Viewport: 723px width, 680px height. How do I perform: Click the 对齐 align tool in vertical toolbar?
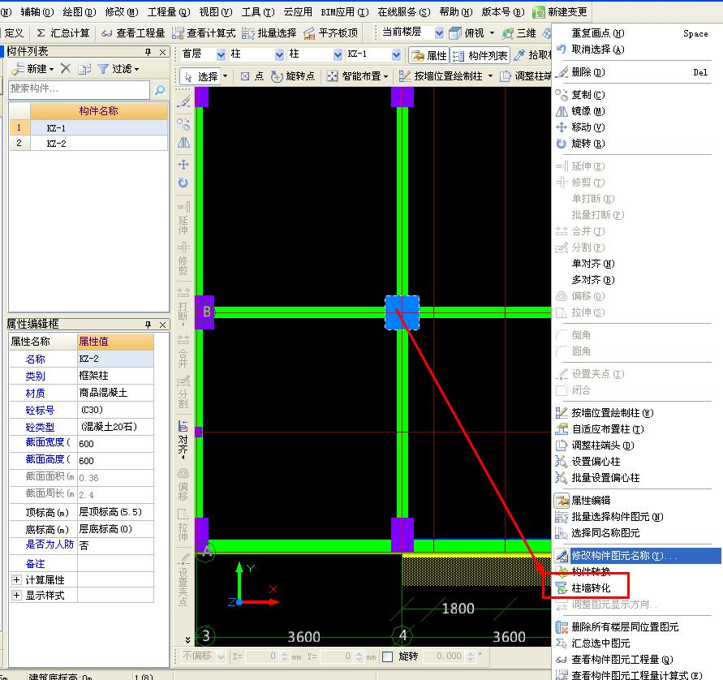[x=183, y=438]
